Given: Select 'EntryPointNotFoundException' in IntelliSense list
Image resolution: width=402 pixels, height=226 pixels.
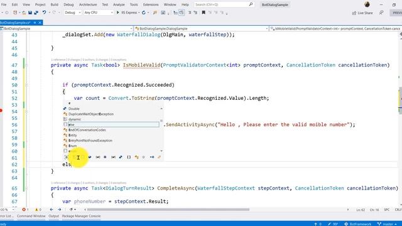Looking at the screenshot, I should coord(90,141).
